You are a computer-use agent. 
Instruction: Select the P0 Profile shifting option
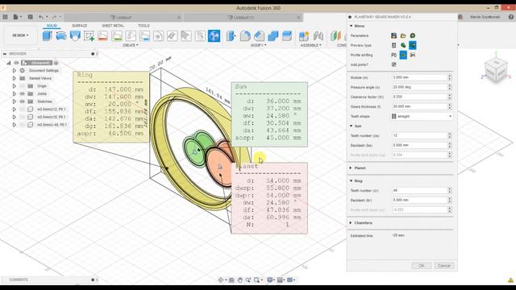pyautogui.click(x=393, y=55)
